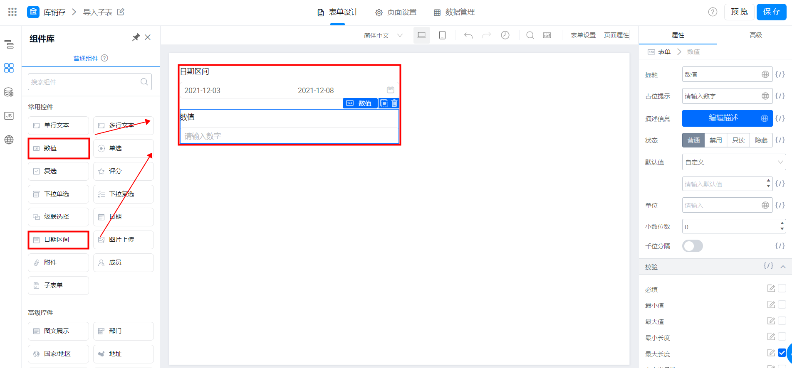Click globe icon in 标题 field

coord(765,74)
